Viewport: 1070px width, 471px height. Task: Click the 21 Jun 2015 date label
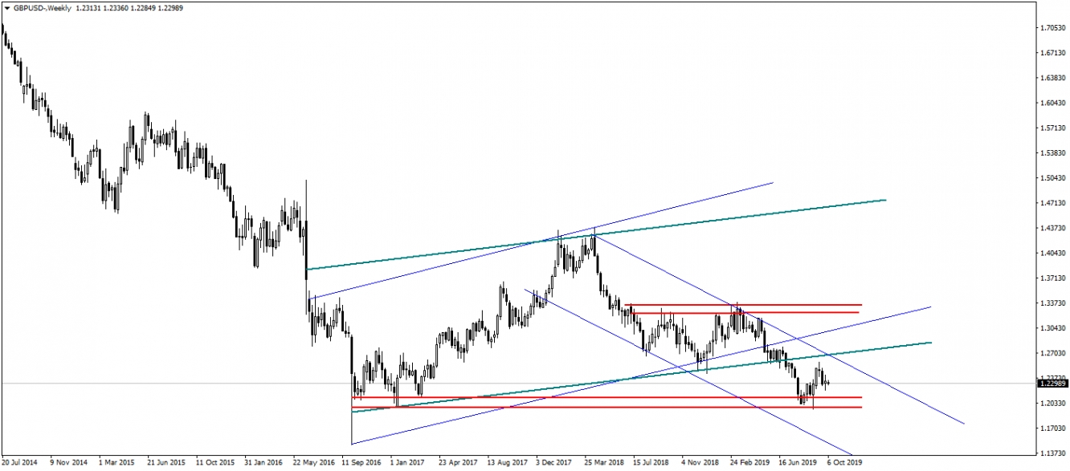pos(166,463)
